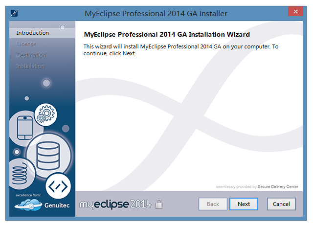Click the window title MyEclipse Professional 2014 GA Installer

click(156, 14)
